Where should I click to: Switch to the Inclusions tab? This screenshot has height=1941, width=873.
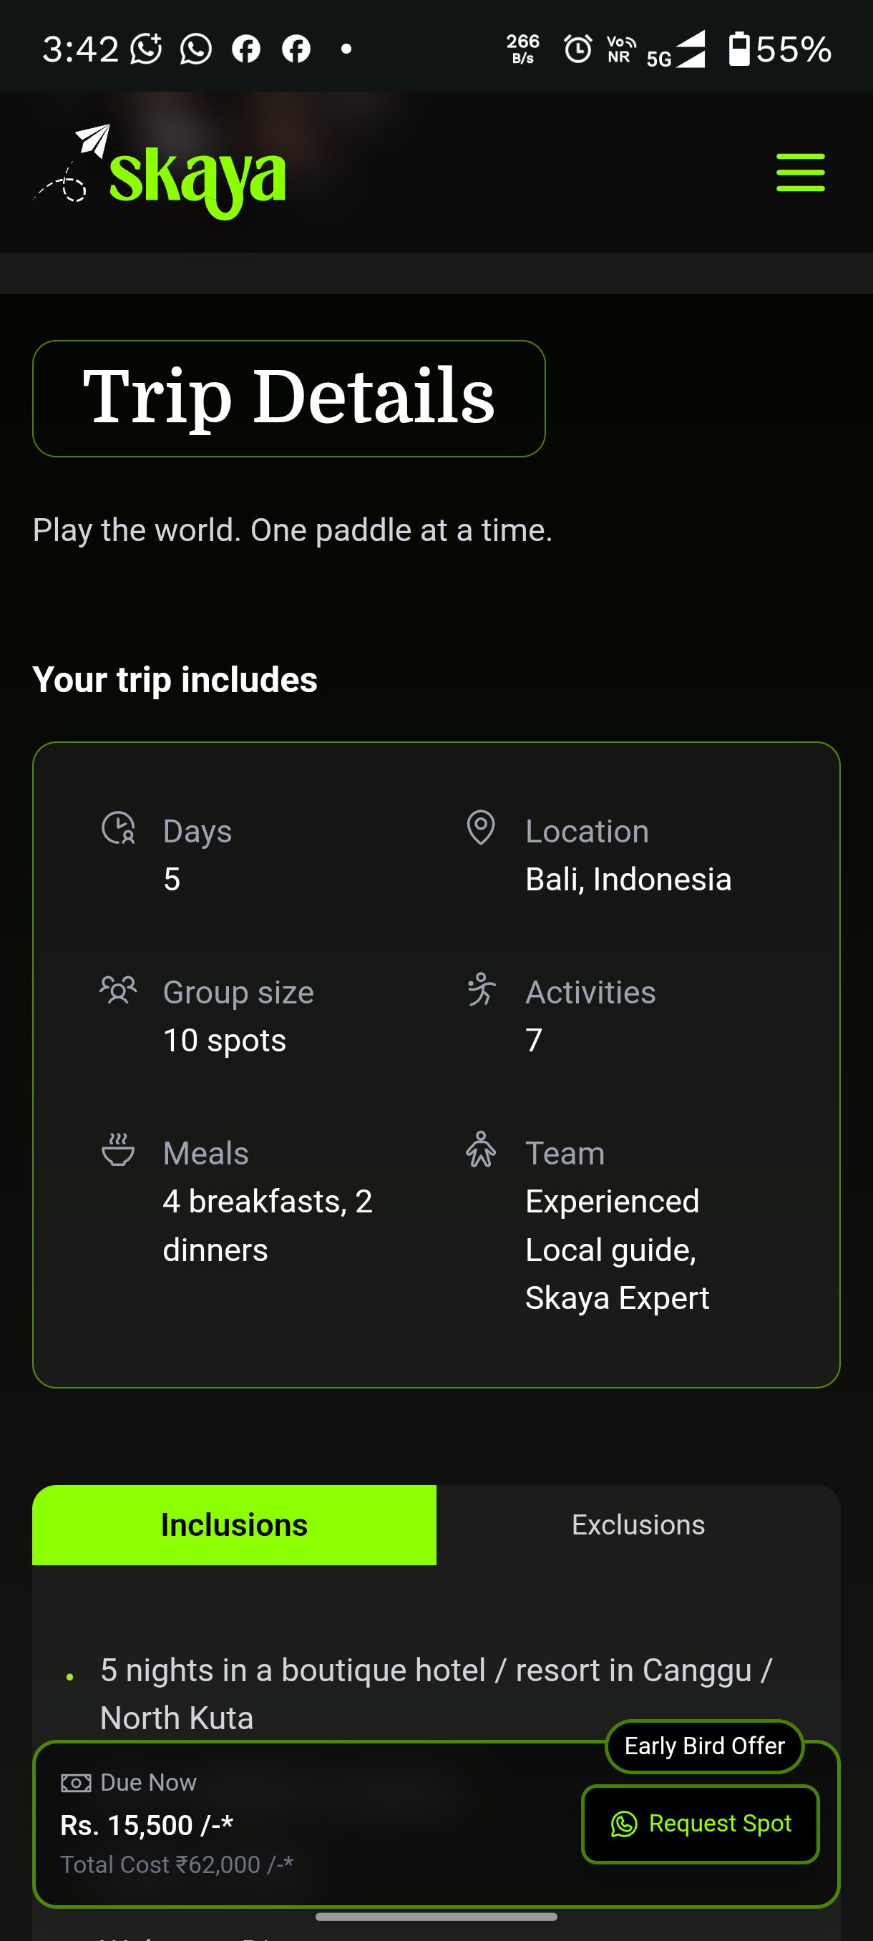coord(234,1525)
